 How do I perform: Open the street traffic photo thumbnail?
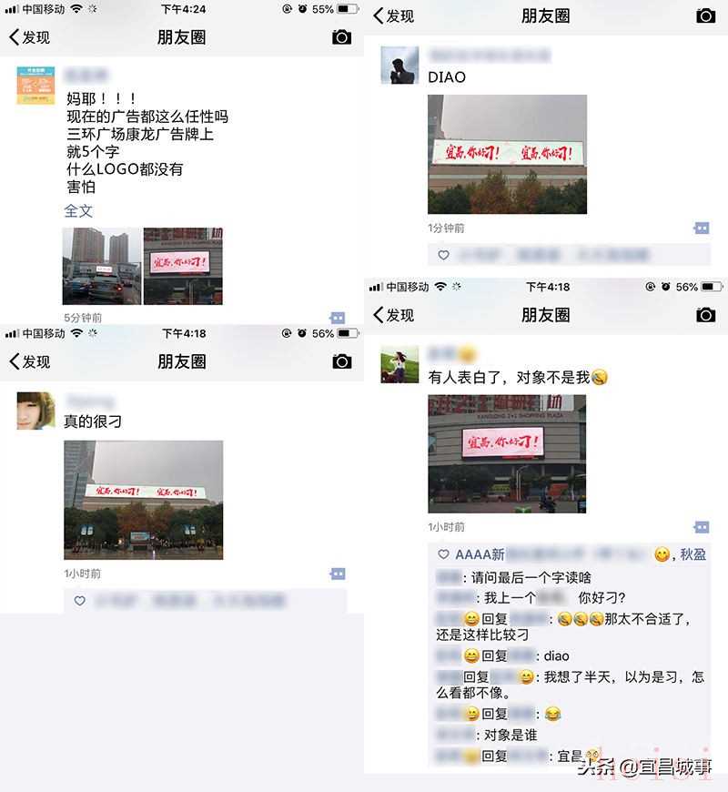(x=102, y=266)
